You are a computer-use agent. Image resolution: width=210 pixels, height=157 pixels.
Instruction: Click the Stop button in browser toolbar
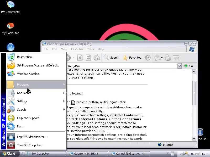[x=80, y=58]
